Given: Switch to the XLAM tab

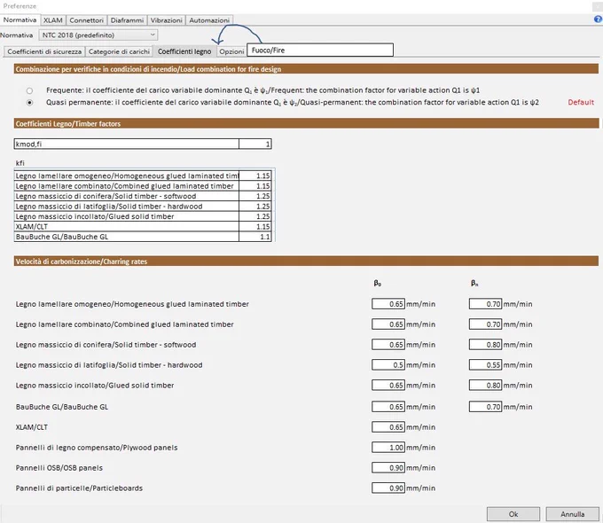Looking at the screenshot, I should coord(52,20).
